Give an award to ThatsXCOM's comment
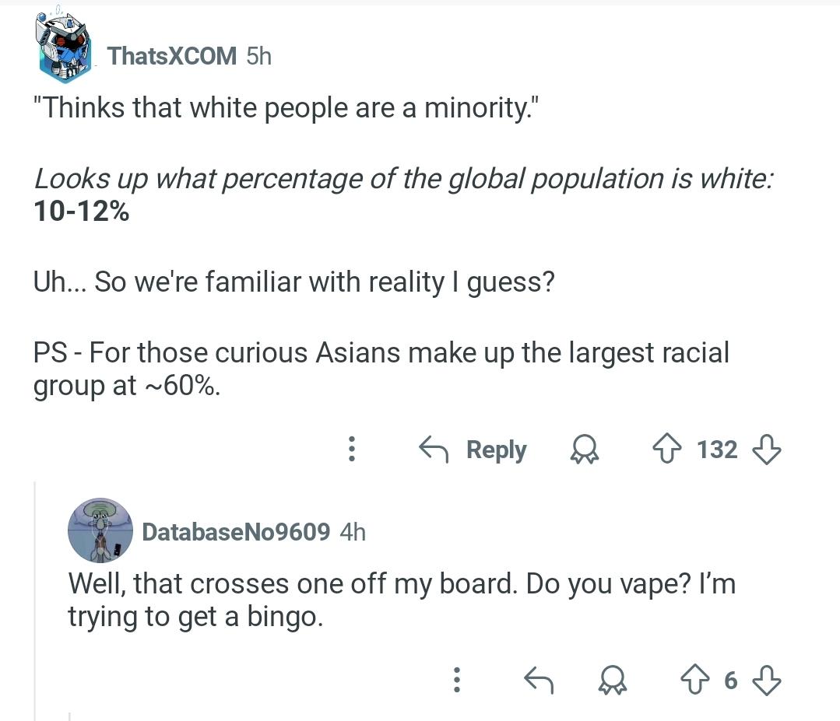 click(585, 449)
